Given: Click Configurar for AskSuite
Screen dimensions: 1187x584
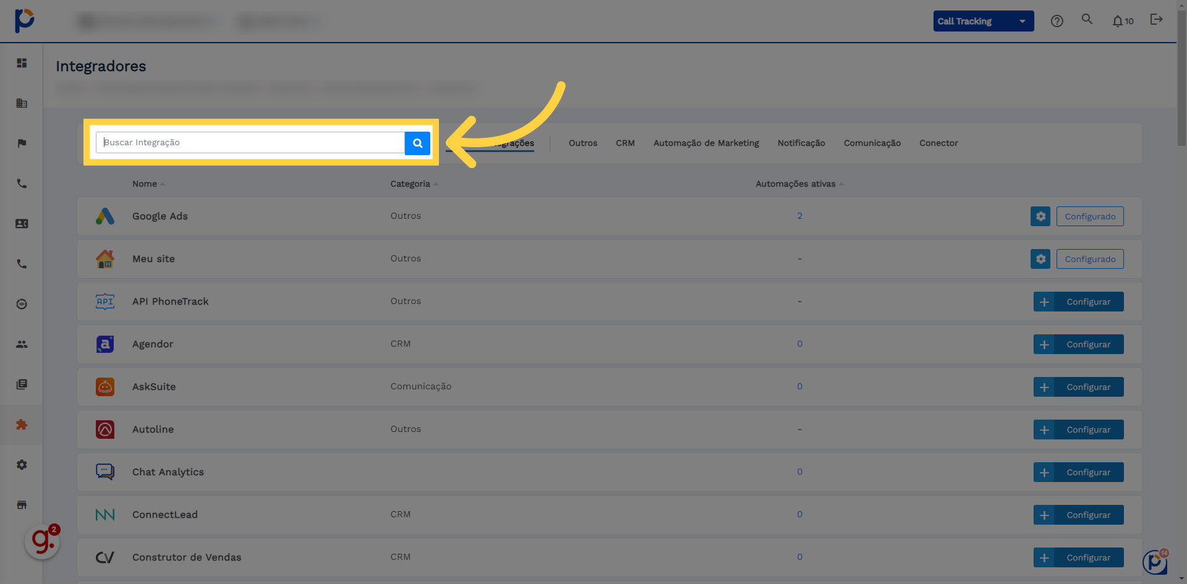Looking at the screenshot, I should click(1079, 387).
